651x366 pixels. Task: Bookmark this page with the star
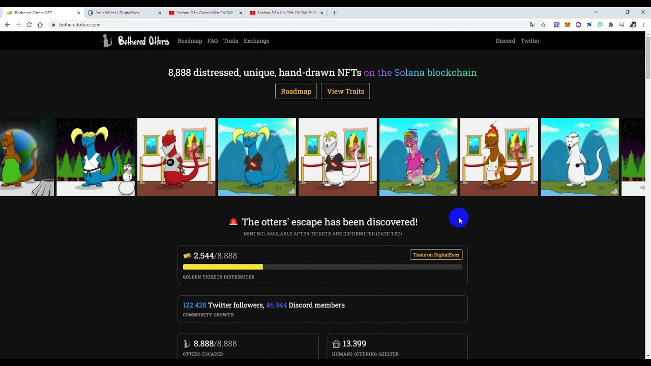543,24
